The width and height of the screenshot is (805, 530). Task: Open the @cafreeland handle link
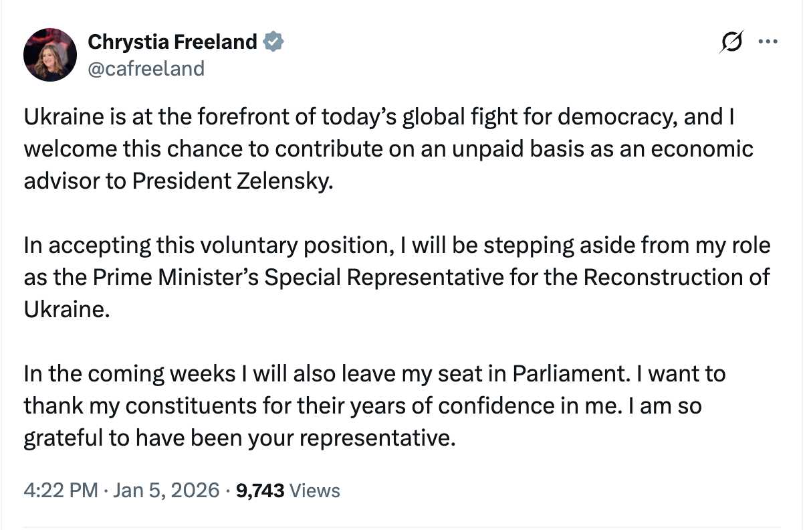tap(146, 68)
